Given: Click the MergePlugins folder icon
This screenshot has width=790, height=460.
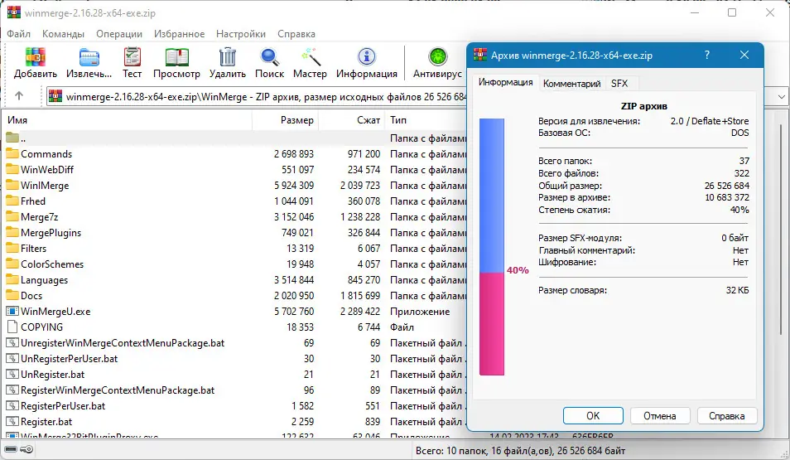Looking at the screenshot, I should click(12, 232).
